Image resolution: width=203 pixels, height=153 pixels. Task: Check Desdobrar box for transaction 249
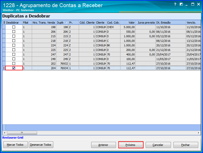(x=14, y=59)
